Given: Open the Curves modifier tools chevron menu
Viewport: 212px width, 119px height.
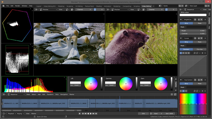Looking at the screenshot, I should click(x=200, y=53).
